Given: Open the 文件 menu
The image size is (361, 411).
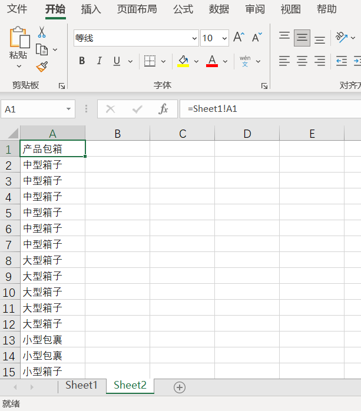Looking at the screenshot, I should (17, 9).
